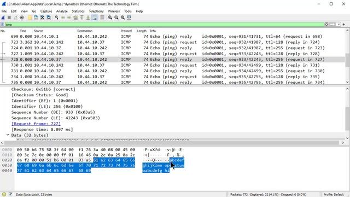Click packet details horizontal scrollbar

pyautogui.click(x=172, y=142)
